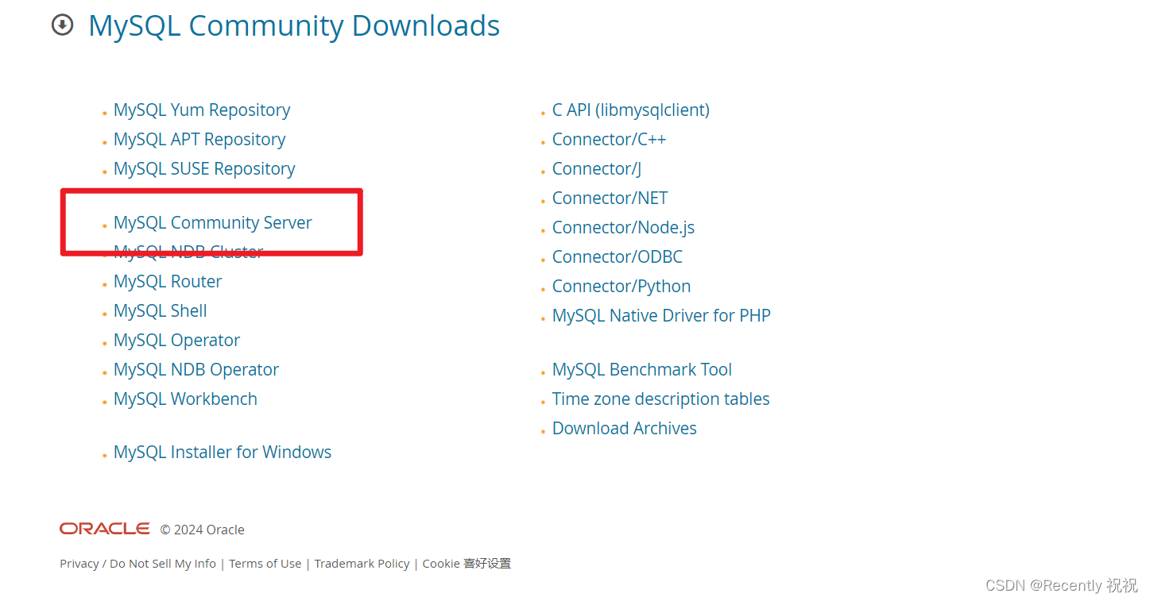Open MySQL Yum Repository link
This screenshot has width=1150, height=601.
point(202,110)
